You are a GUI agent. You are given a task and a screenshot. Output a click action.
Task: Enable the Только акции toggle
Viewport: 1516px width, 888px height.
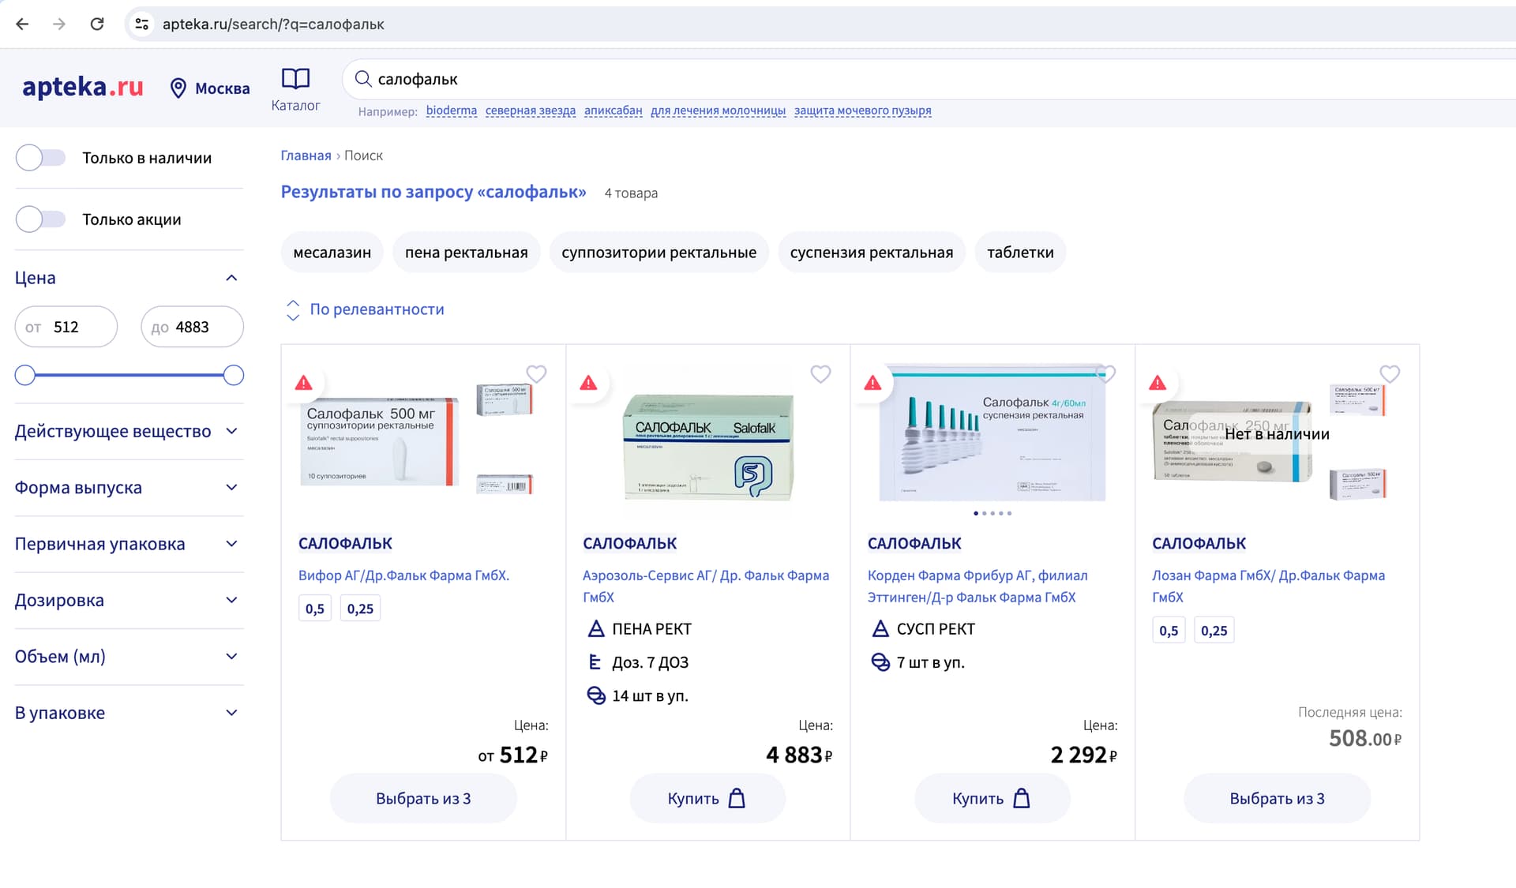[x=41, y=219]
